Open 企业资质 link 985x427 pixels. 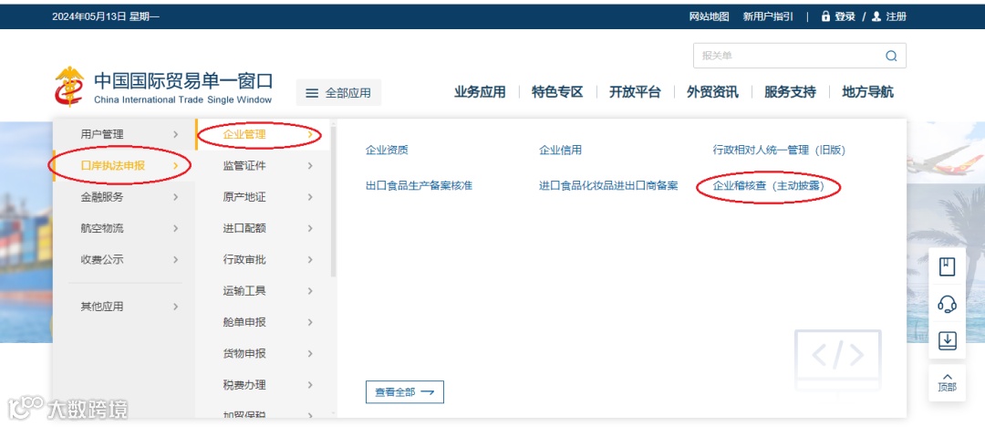(387, 151)
